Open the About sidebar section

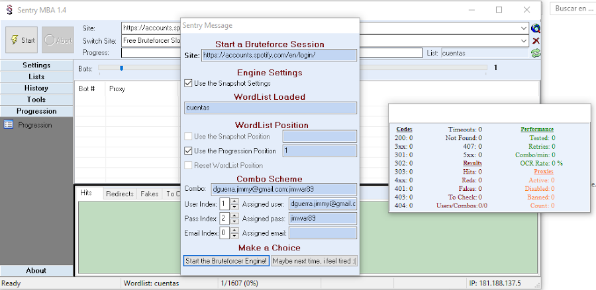coord(36,271)
